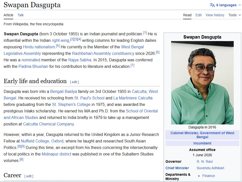The width and height of the screenshot is (242, 182).
Task: Open the Midnapur district link
Action: pyautogui.click(x=56, y=154)
